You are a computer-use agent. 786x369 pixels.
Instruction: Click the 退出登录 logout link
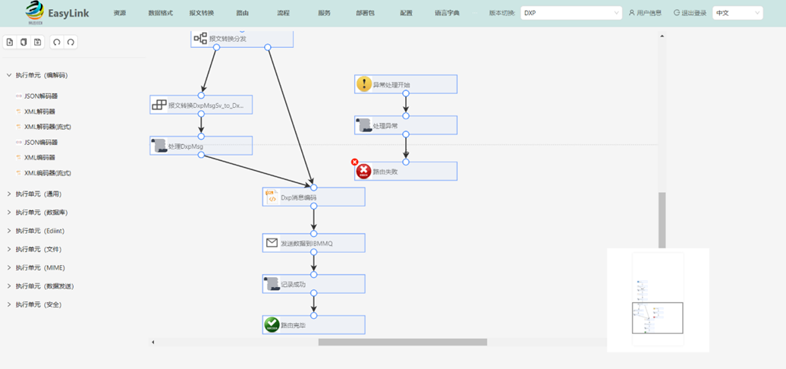(x=689, y=13)
